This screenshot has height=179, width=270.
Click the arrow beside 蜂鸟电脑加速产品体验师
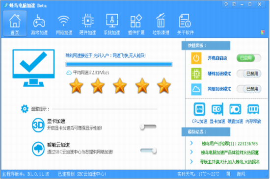pos(191,152)
